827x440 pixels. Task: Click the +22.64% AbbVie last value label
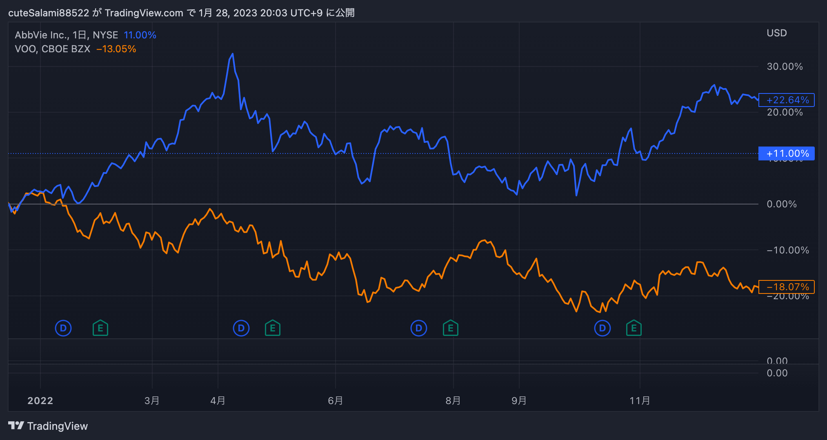tap(787, 100)
